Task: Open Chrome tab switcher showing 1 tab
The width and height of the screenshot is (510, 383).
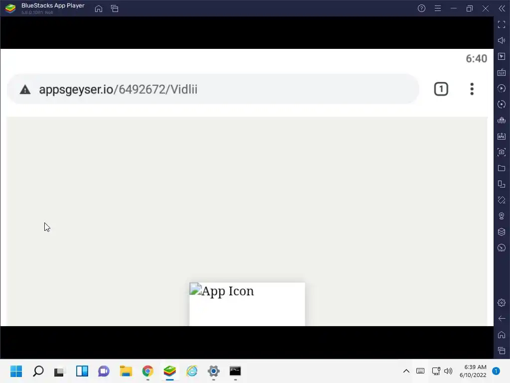Action: pos(441,89)
